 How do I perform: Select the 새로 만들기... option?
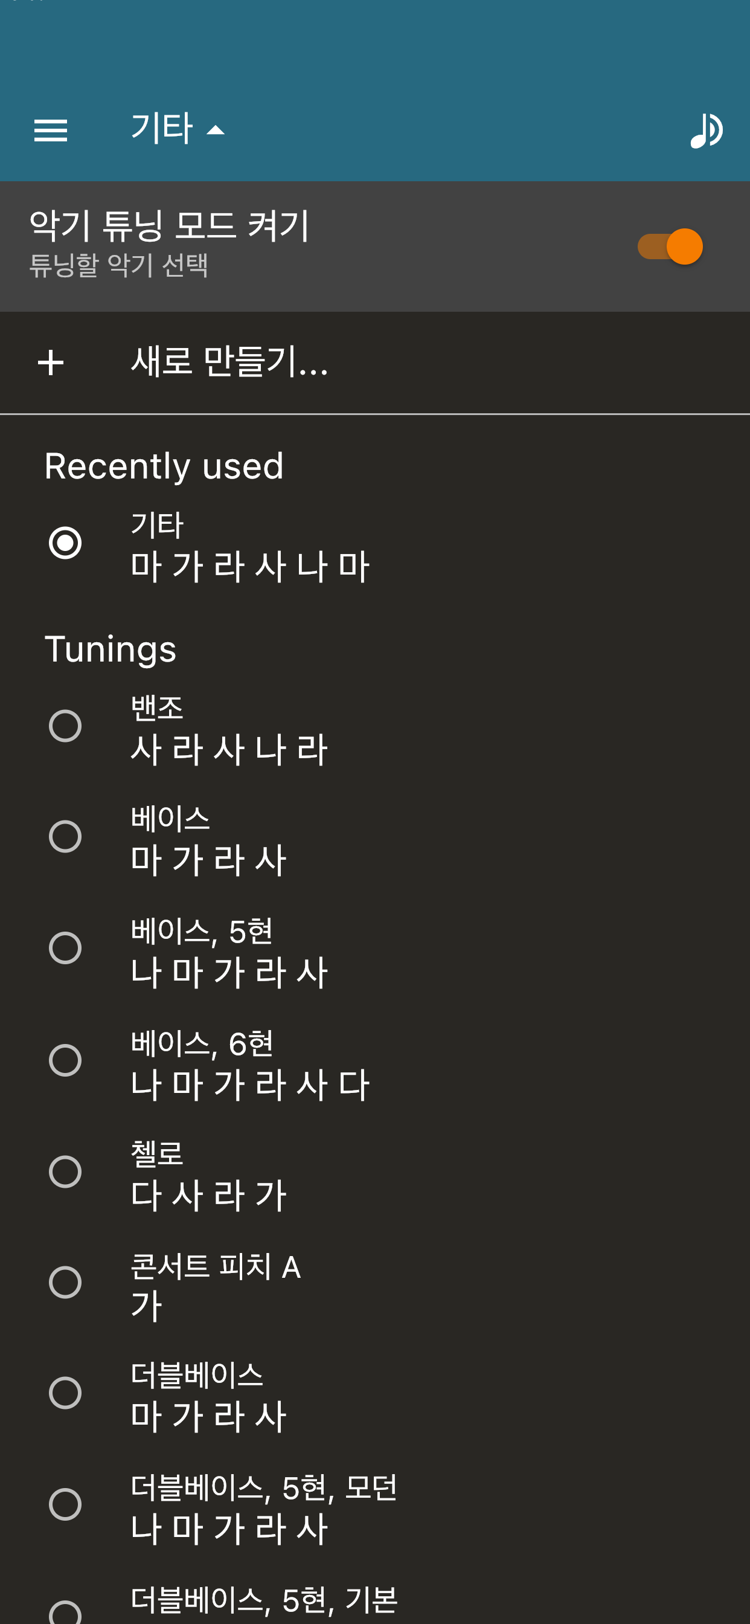click(229, 362)
